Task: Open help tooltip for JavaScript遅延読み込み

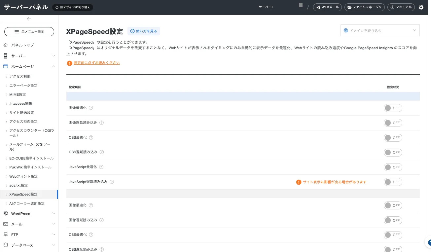Action: click(112, 182)
